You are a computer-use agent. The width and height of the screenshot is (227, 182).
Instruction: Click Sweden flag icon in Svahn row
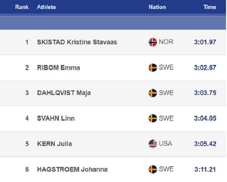pyautogui.click(x=153, y=118)
